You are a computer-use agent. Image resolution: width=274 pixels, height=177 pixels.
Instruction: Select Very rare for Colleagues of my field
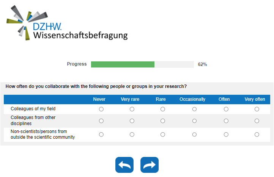[132, 109]
